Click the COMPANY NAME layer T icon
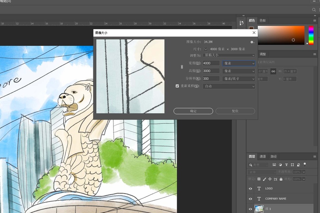 pyautogui.click(x=259, y=199)
